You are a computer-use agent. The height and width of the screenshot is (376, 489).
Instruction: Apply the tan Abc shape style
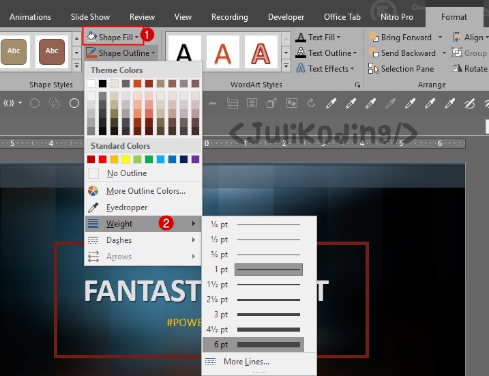click(14, 51)
